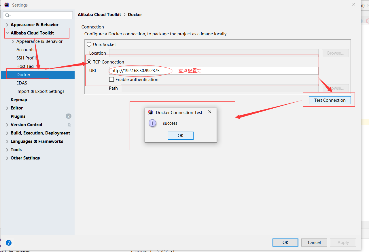The height and width of the screenshot is (252, 369).
Task: Toggle Enable authentication checkbox
Action: coord(111,80)
